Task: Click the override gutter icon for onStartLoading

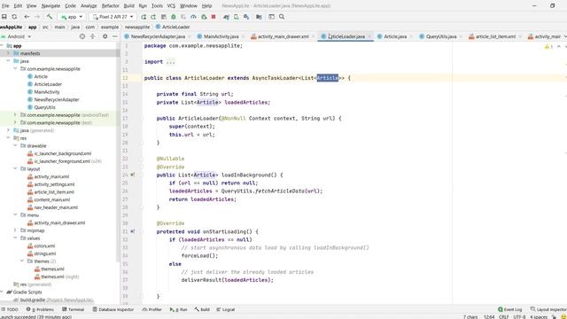Action: [x=133, y=231]
